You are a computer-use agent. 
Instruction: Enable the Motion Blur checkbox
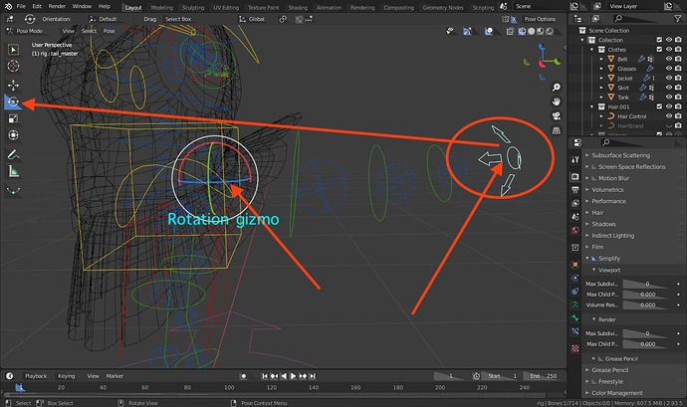coord(593,178)
